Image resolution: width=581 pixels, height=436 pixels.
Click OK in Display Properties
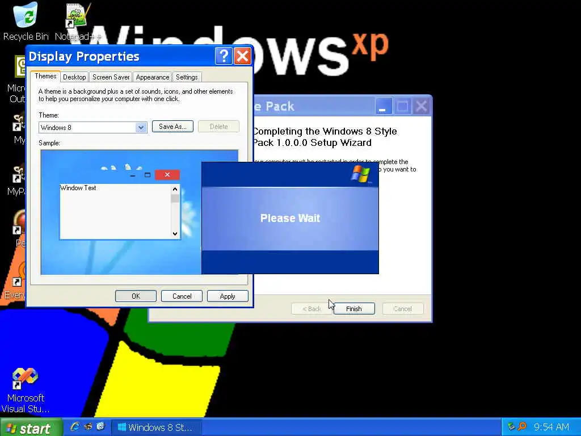click(136, 296)
